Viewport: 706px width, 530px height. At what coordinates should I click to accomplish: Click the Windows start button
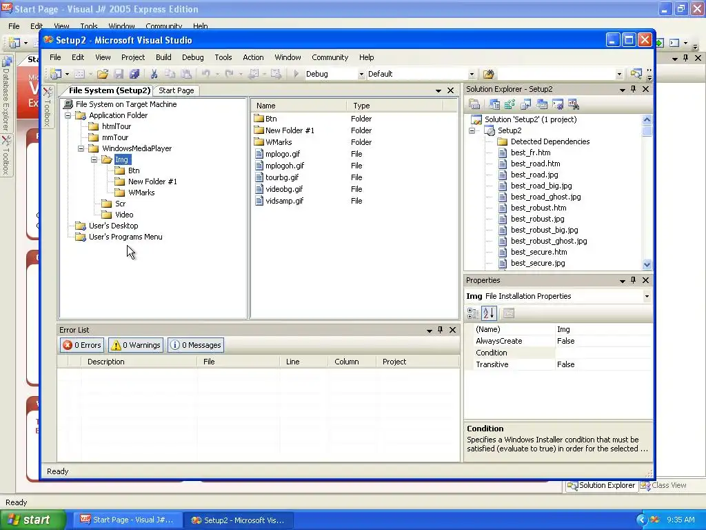pos(32,520)
